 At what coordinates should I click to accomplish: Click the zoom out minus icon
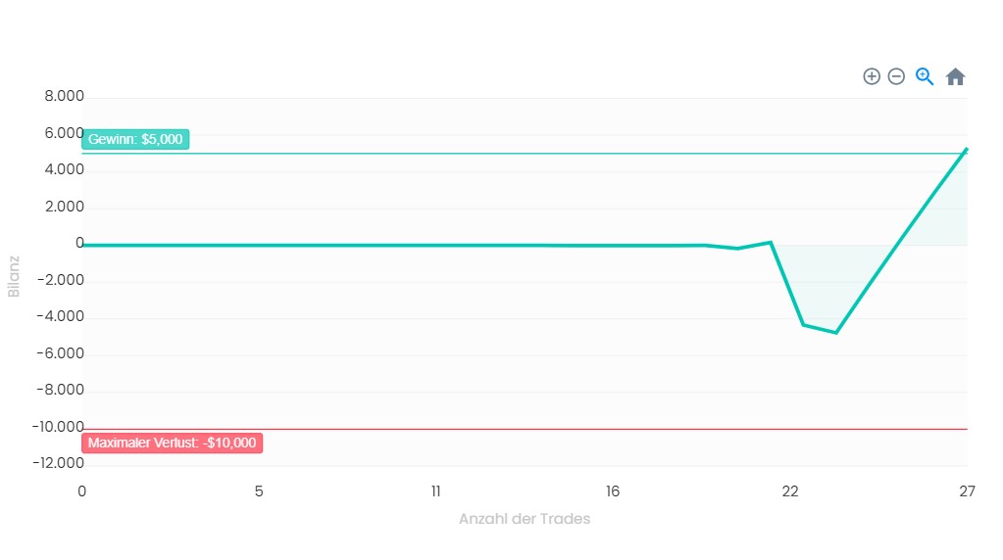[896, 76]
